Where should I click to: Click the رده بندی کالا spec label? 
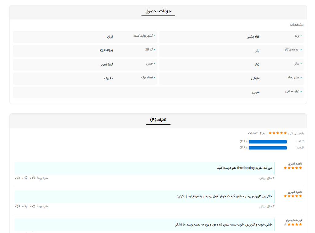292,49
